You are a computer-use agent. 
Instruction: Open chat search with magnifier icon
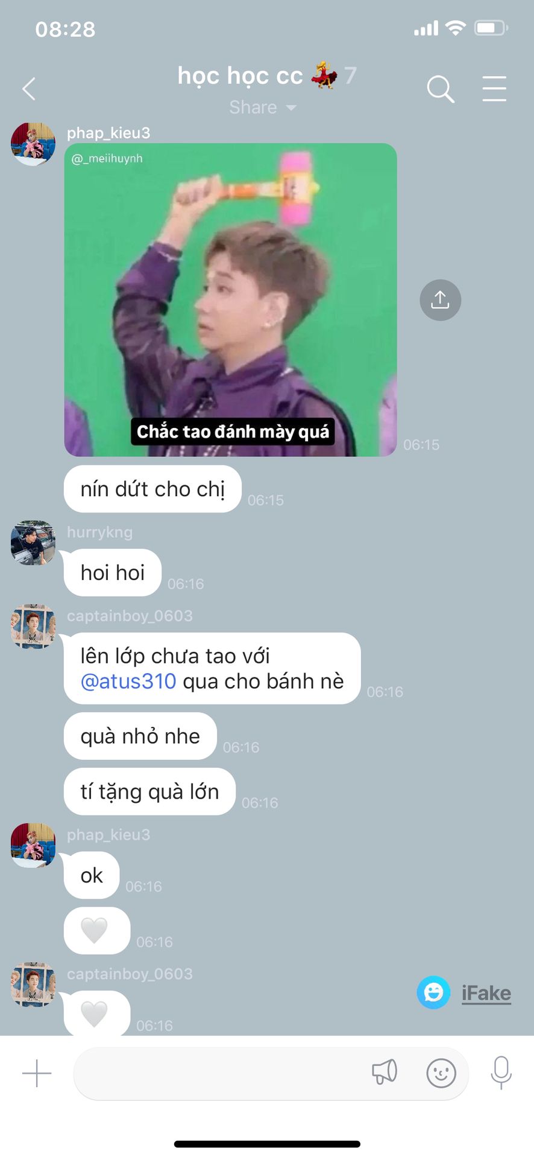tap(441, 89)
